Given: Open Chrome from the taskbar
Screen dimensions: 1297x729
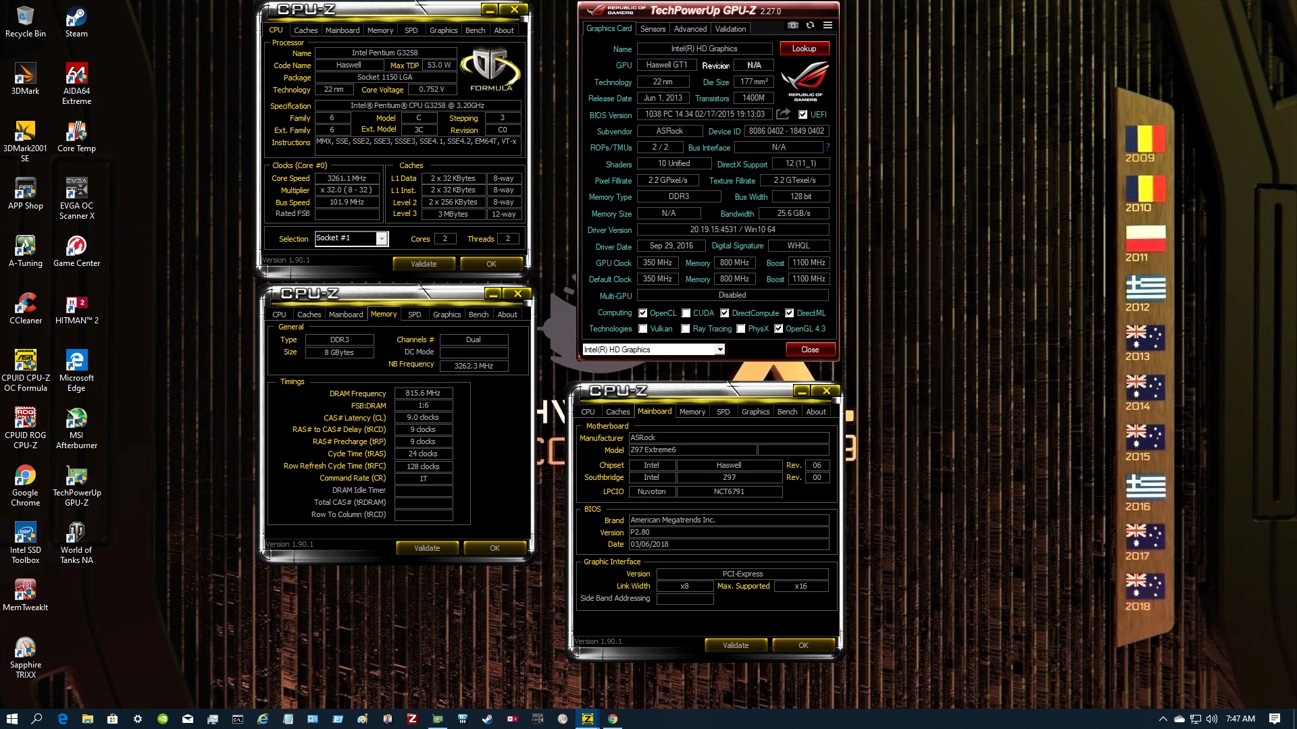Looking at the screenshot, I should (x=613, y=719).
